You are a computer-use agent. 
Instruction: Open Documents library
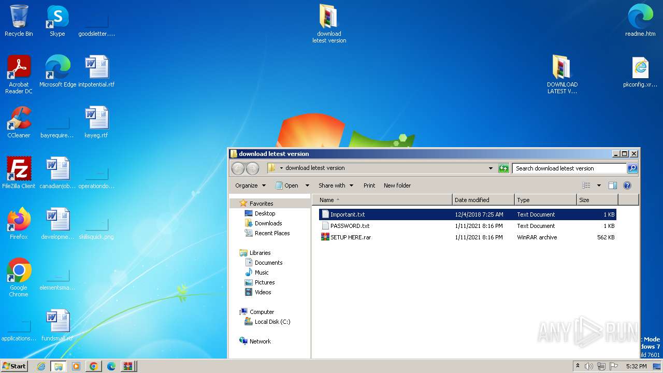click(x=263, y=263)
